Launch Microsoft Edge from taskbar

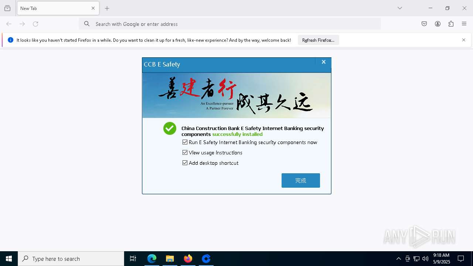[152, 259]
